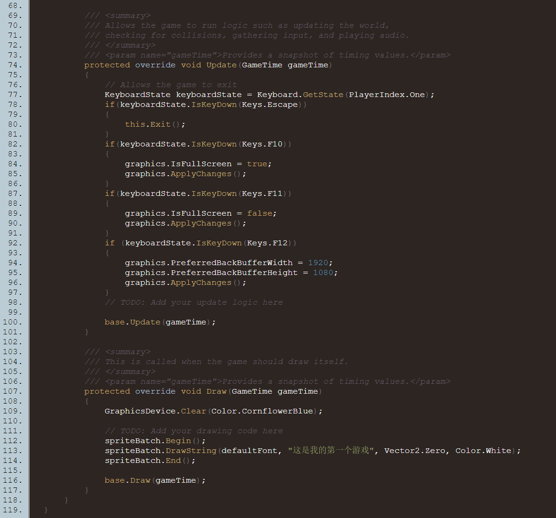Click the number 1080 on line 95
556x518 pixels.
[x=323, y=273]
